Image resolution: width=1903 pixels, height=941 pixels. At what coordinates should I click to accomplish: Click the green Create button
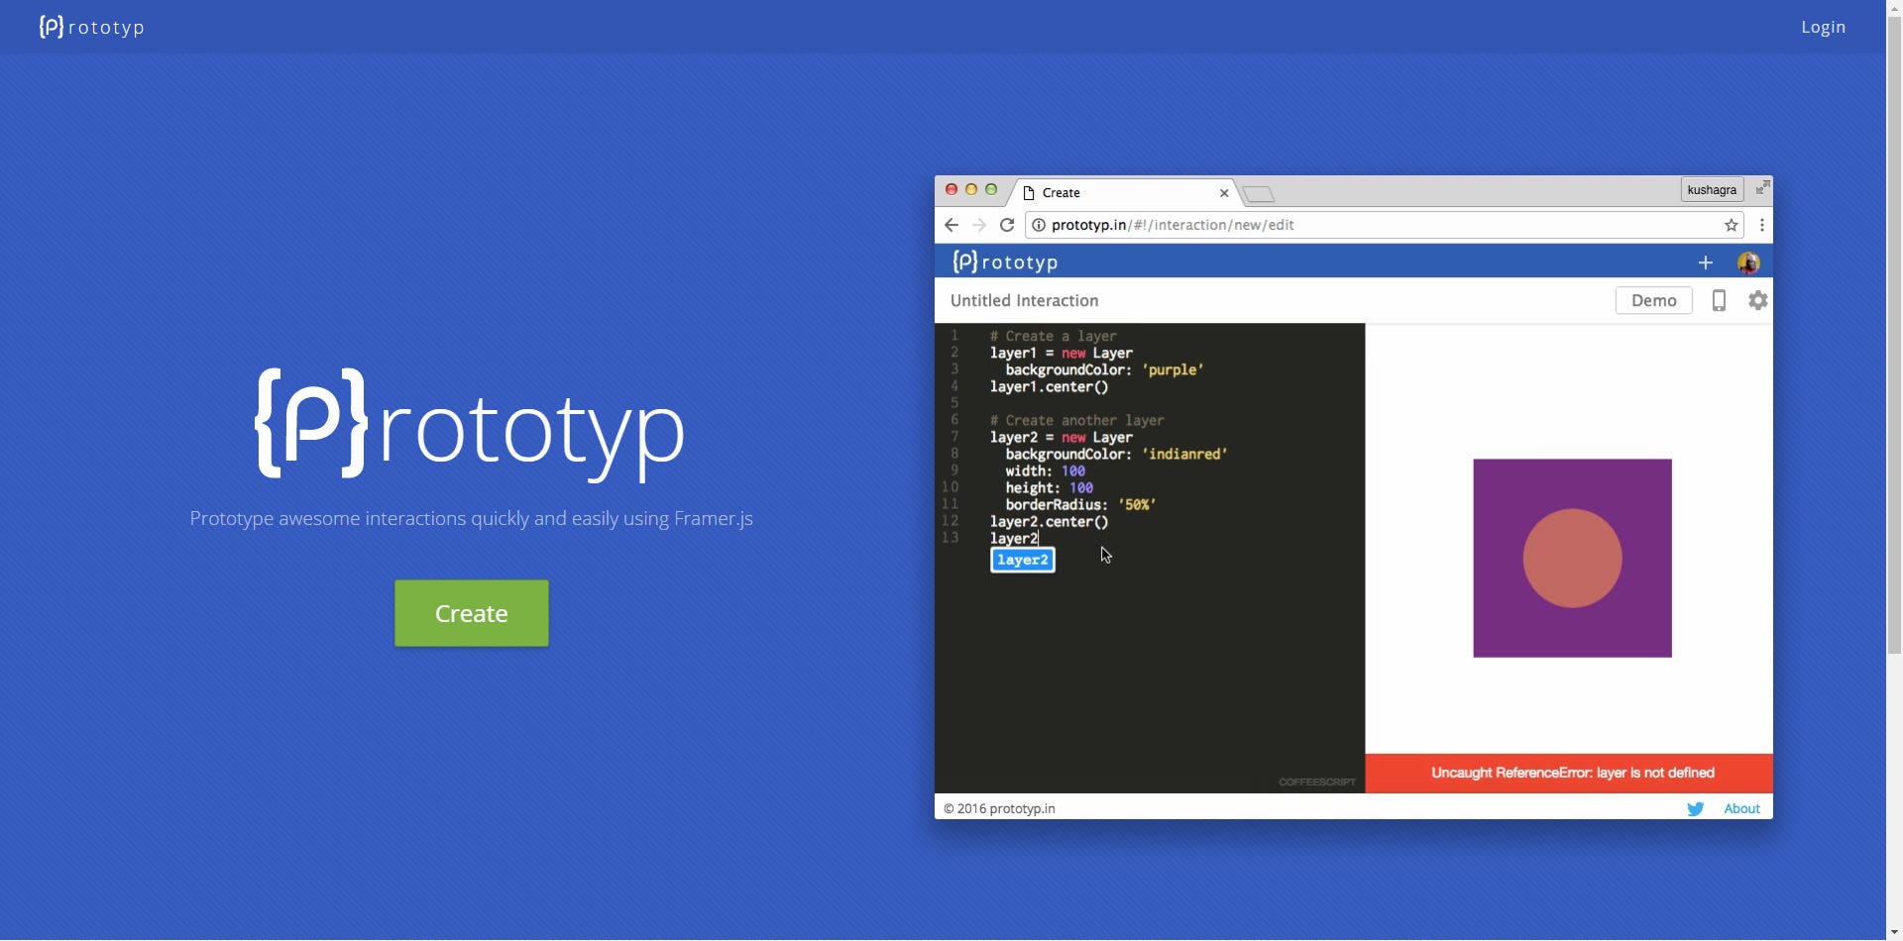472,613
